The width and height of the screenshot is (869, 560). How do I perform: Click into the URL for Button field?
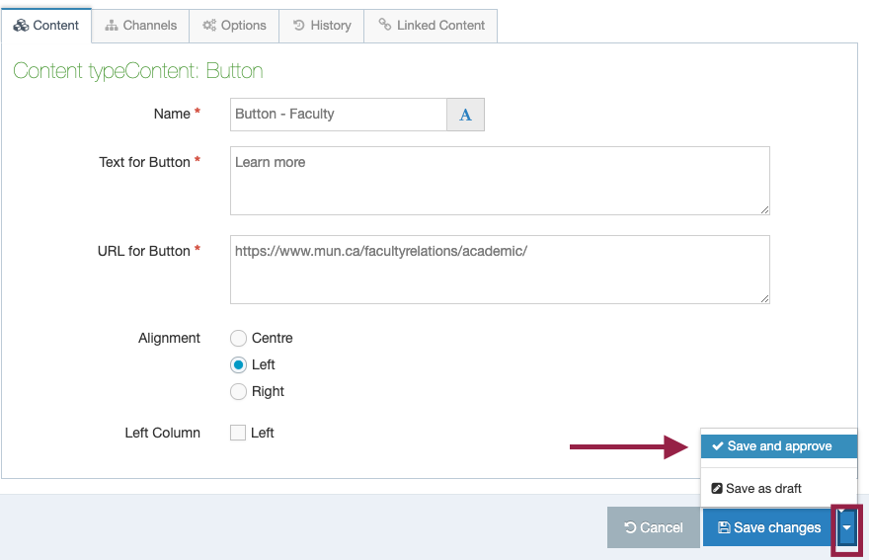(x=500, y=270)
